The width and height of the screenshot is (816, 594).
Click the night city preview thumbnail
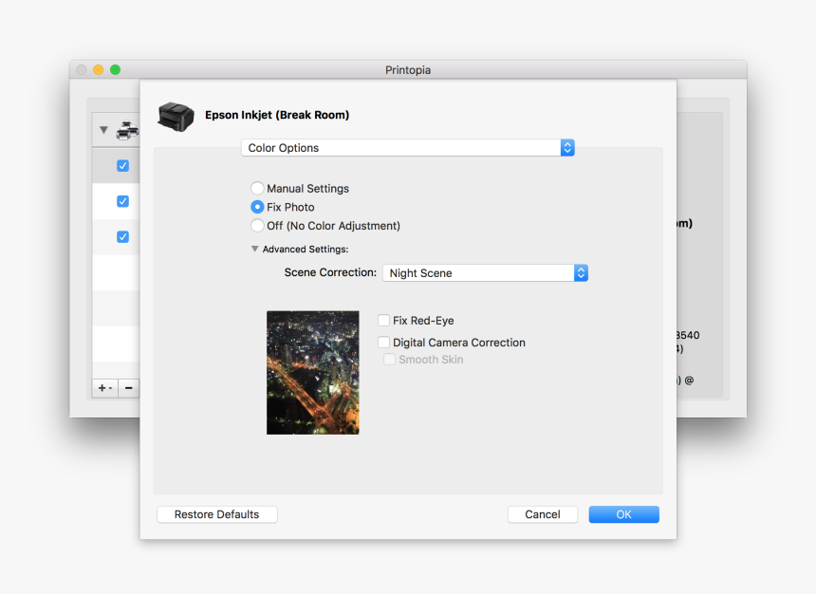[312, 372]
